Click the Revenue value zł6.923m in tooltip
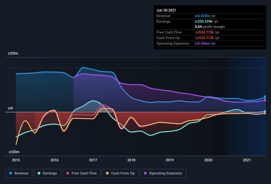The width and height of the screenshot is (271, 184). tap(202, 16)
